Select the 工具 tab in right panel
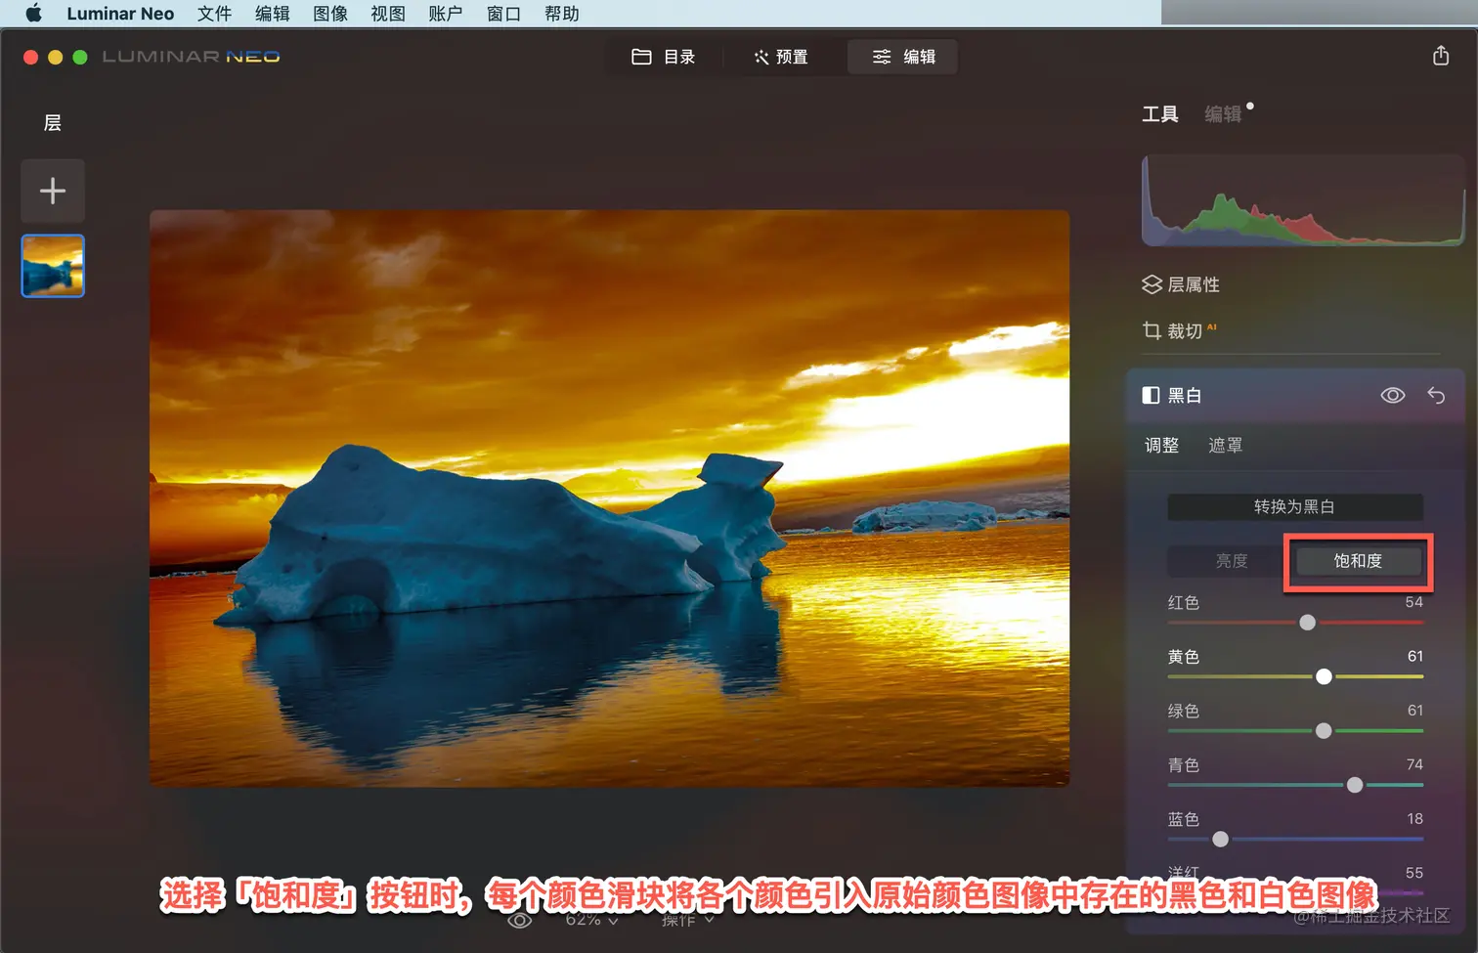The image size is (1478, 953). [x=1160, y=114]
